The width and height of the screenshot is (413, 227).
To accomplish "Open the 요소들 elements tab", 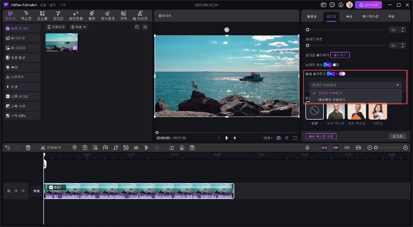I will [x=42, y=16].
